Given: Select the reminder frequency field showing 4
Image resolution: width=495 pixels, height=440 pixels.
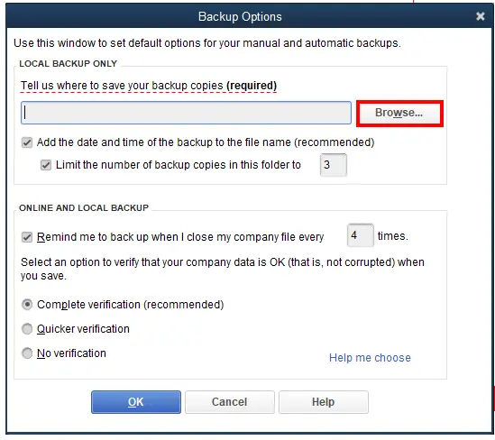Looking at the screenshot, I should point(360,235).
